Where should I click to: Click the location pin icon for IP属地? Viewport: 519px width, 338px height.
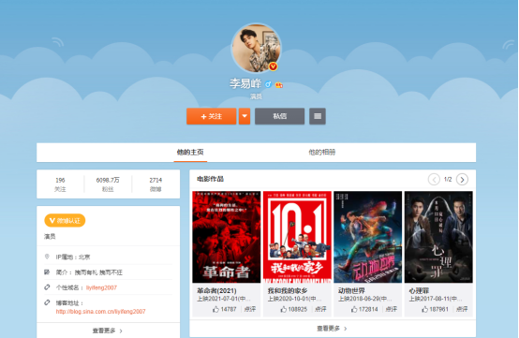pyautogui.click(x=47, y=257)
